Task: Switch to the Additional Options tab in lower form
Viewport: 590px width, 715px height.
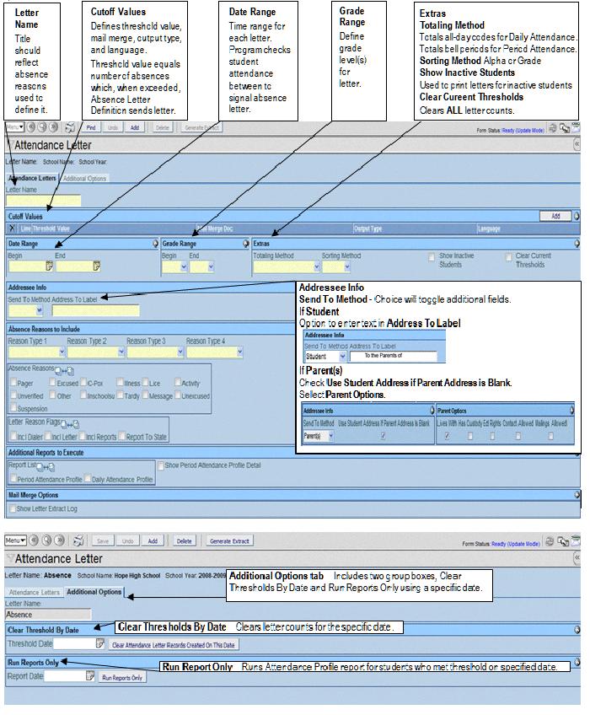Action: click(x=94, y=592)
